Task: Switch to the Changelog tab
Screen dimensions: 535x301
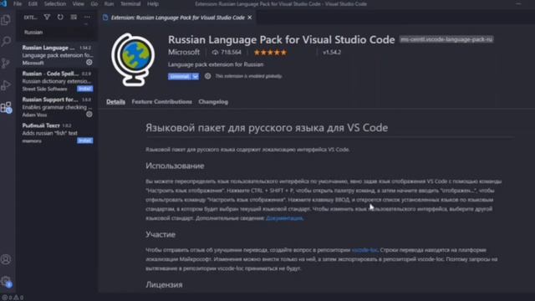Action: point(213,102)
